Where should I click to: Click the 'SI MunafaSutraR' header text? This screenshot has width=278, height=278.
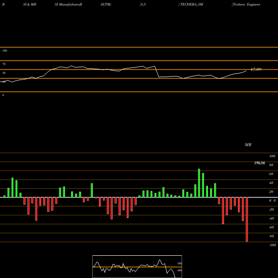tap(68, 4)
